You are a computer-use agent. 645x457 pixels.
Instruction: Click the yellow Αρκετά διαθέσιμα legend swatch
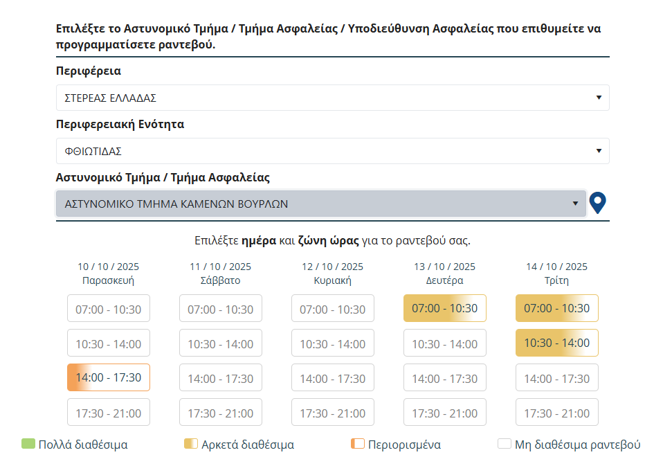click(x=191, y=444)
